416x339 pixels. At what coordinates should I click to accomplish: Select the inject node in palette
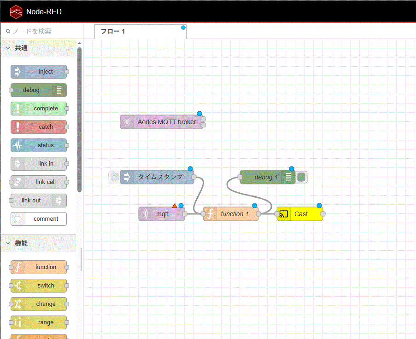tap(39, 72)
